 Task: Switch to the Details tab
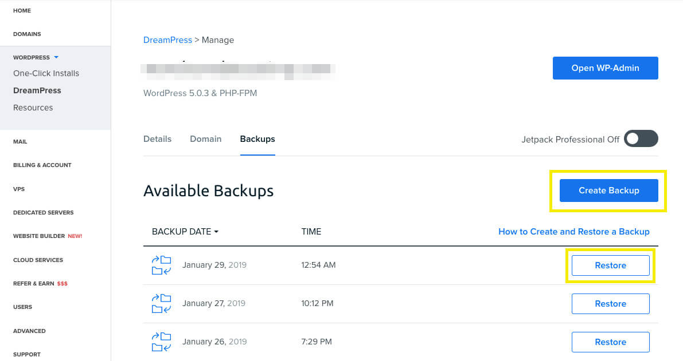click(157, 139)
